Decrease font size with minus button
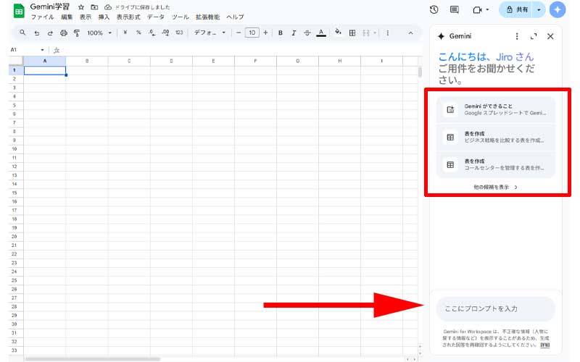Image resolution: width=580 pixels, height=362 pixels. [239, 33]
